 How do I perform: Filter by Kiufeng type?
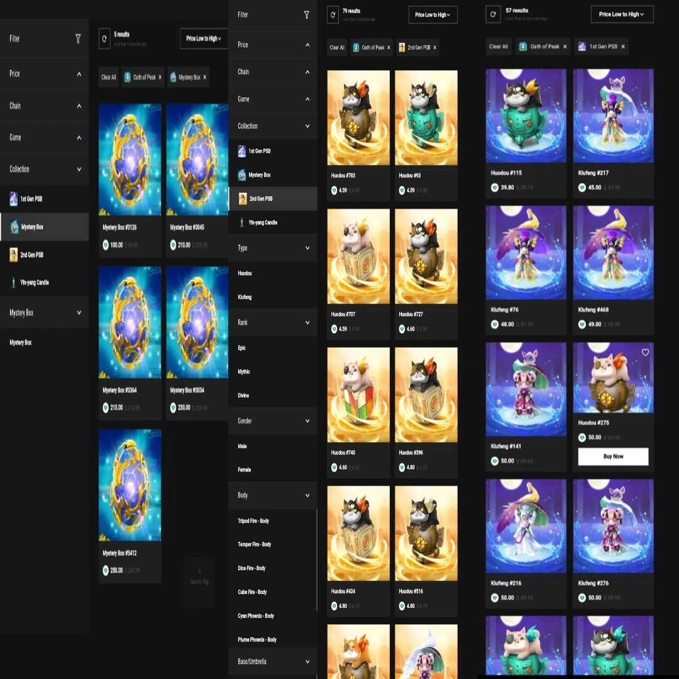[x=245, y=297]
